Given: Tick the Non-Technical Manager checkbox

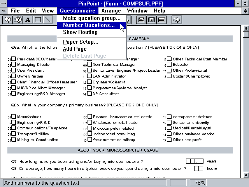Looking at the screenshot, I should 89,64.
